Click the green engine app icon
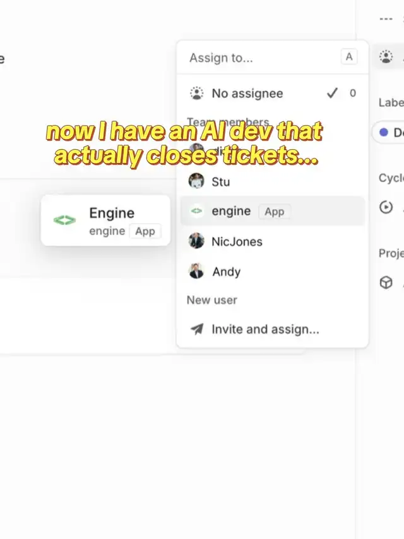 pos(196,211)
